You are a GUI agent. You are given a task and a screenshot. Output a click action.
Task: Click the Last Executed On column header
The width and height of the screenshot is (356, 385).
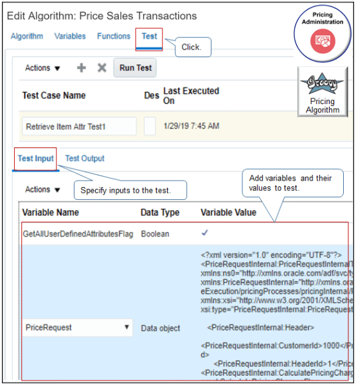click(x=191, y=96)
